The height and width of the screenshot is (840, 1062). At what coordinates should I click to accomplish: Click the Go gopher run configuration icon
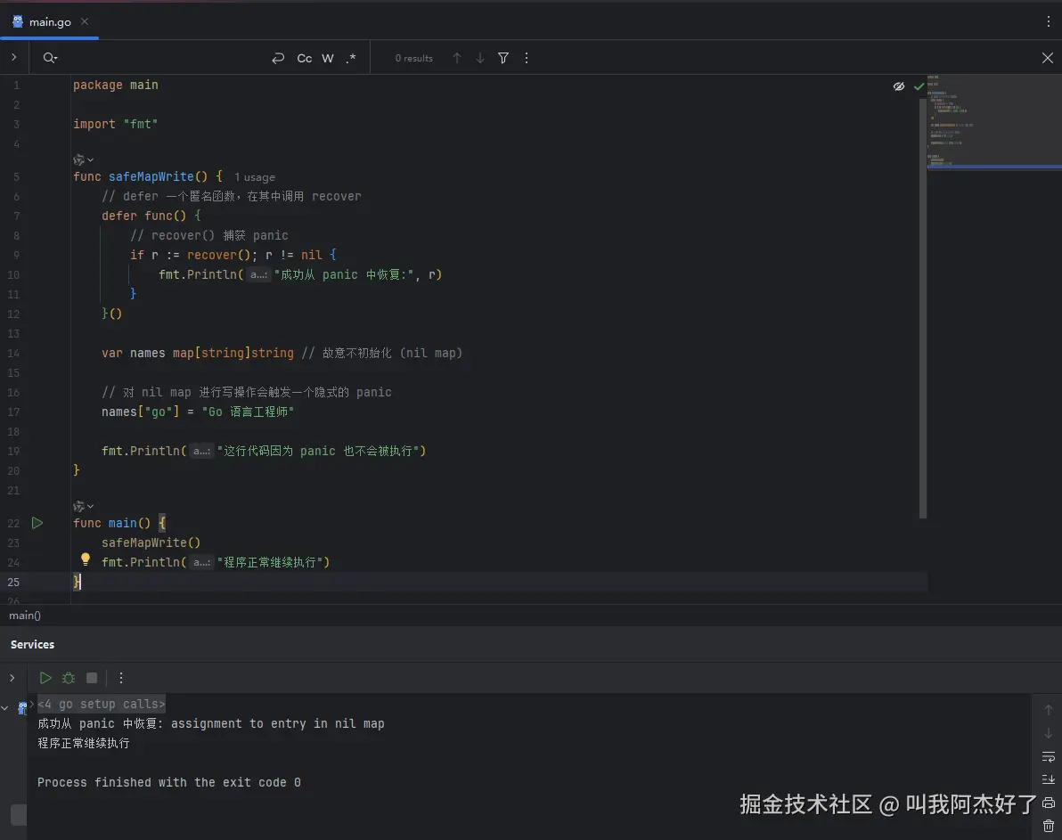[21, 708]
